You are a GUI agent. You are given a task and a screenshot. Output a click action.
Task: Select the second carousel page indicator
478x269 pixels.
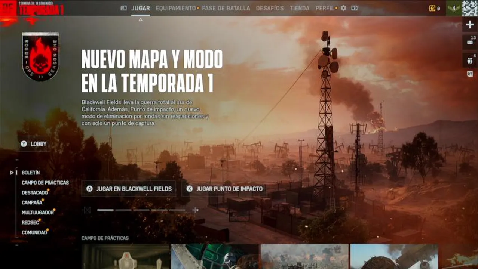tap(123, 210)
